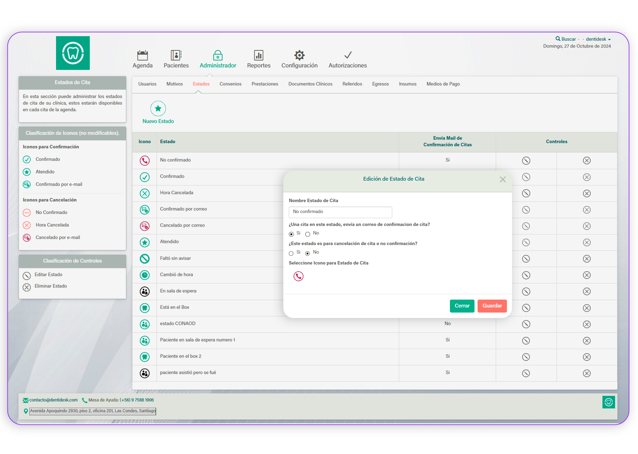The image size is (638, 454).
Task: Click the contacto@dentidesk.com email link
Action: coord(53,400)
